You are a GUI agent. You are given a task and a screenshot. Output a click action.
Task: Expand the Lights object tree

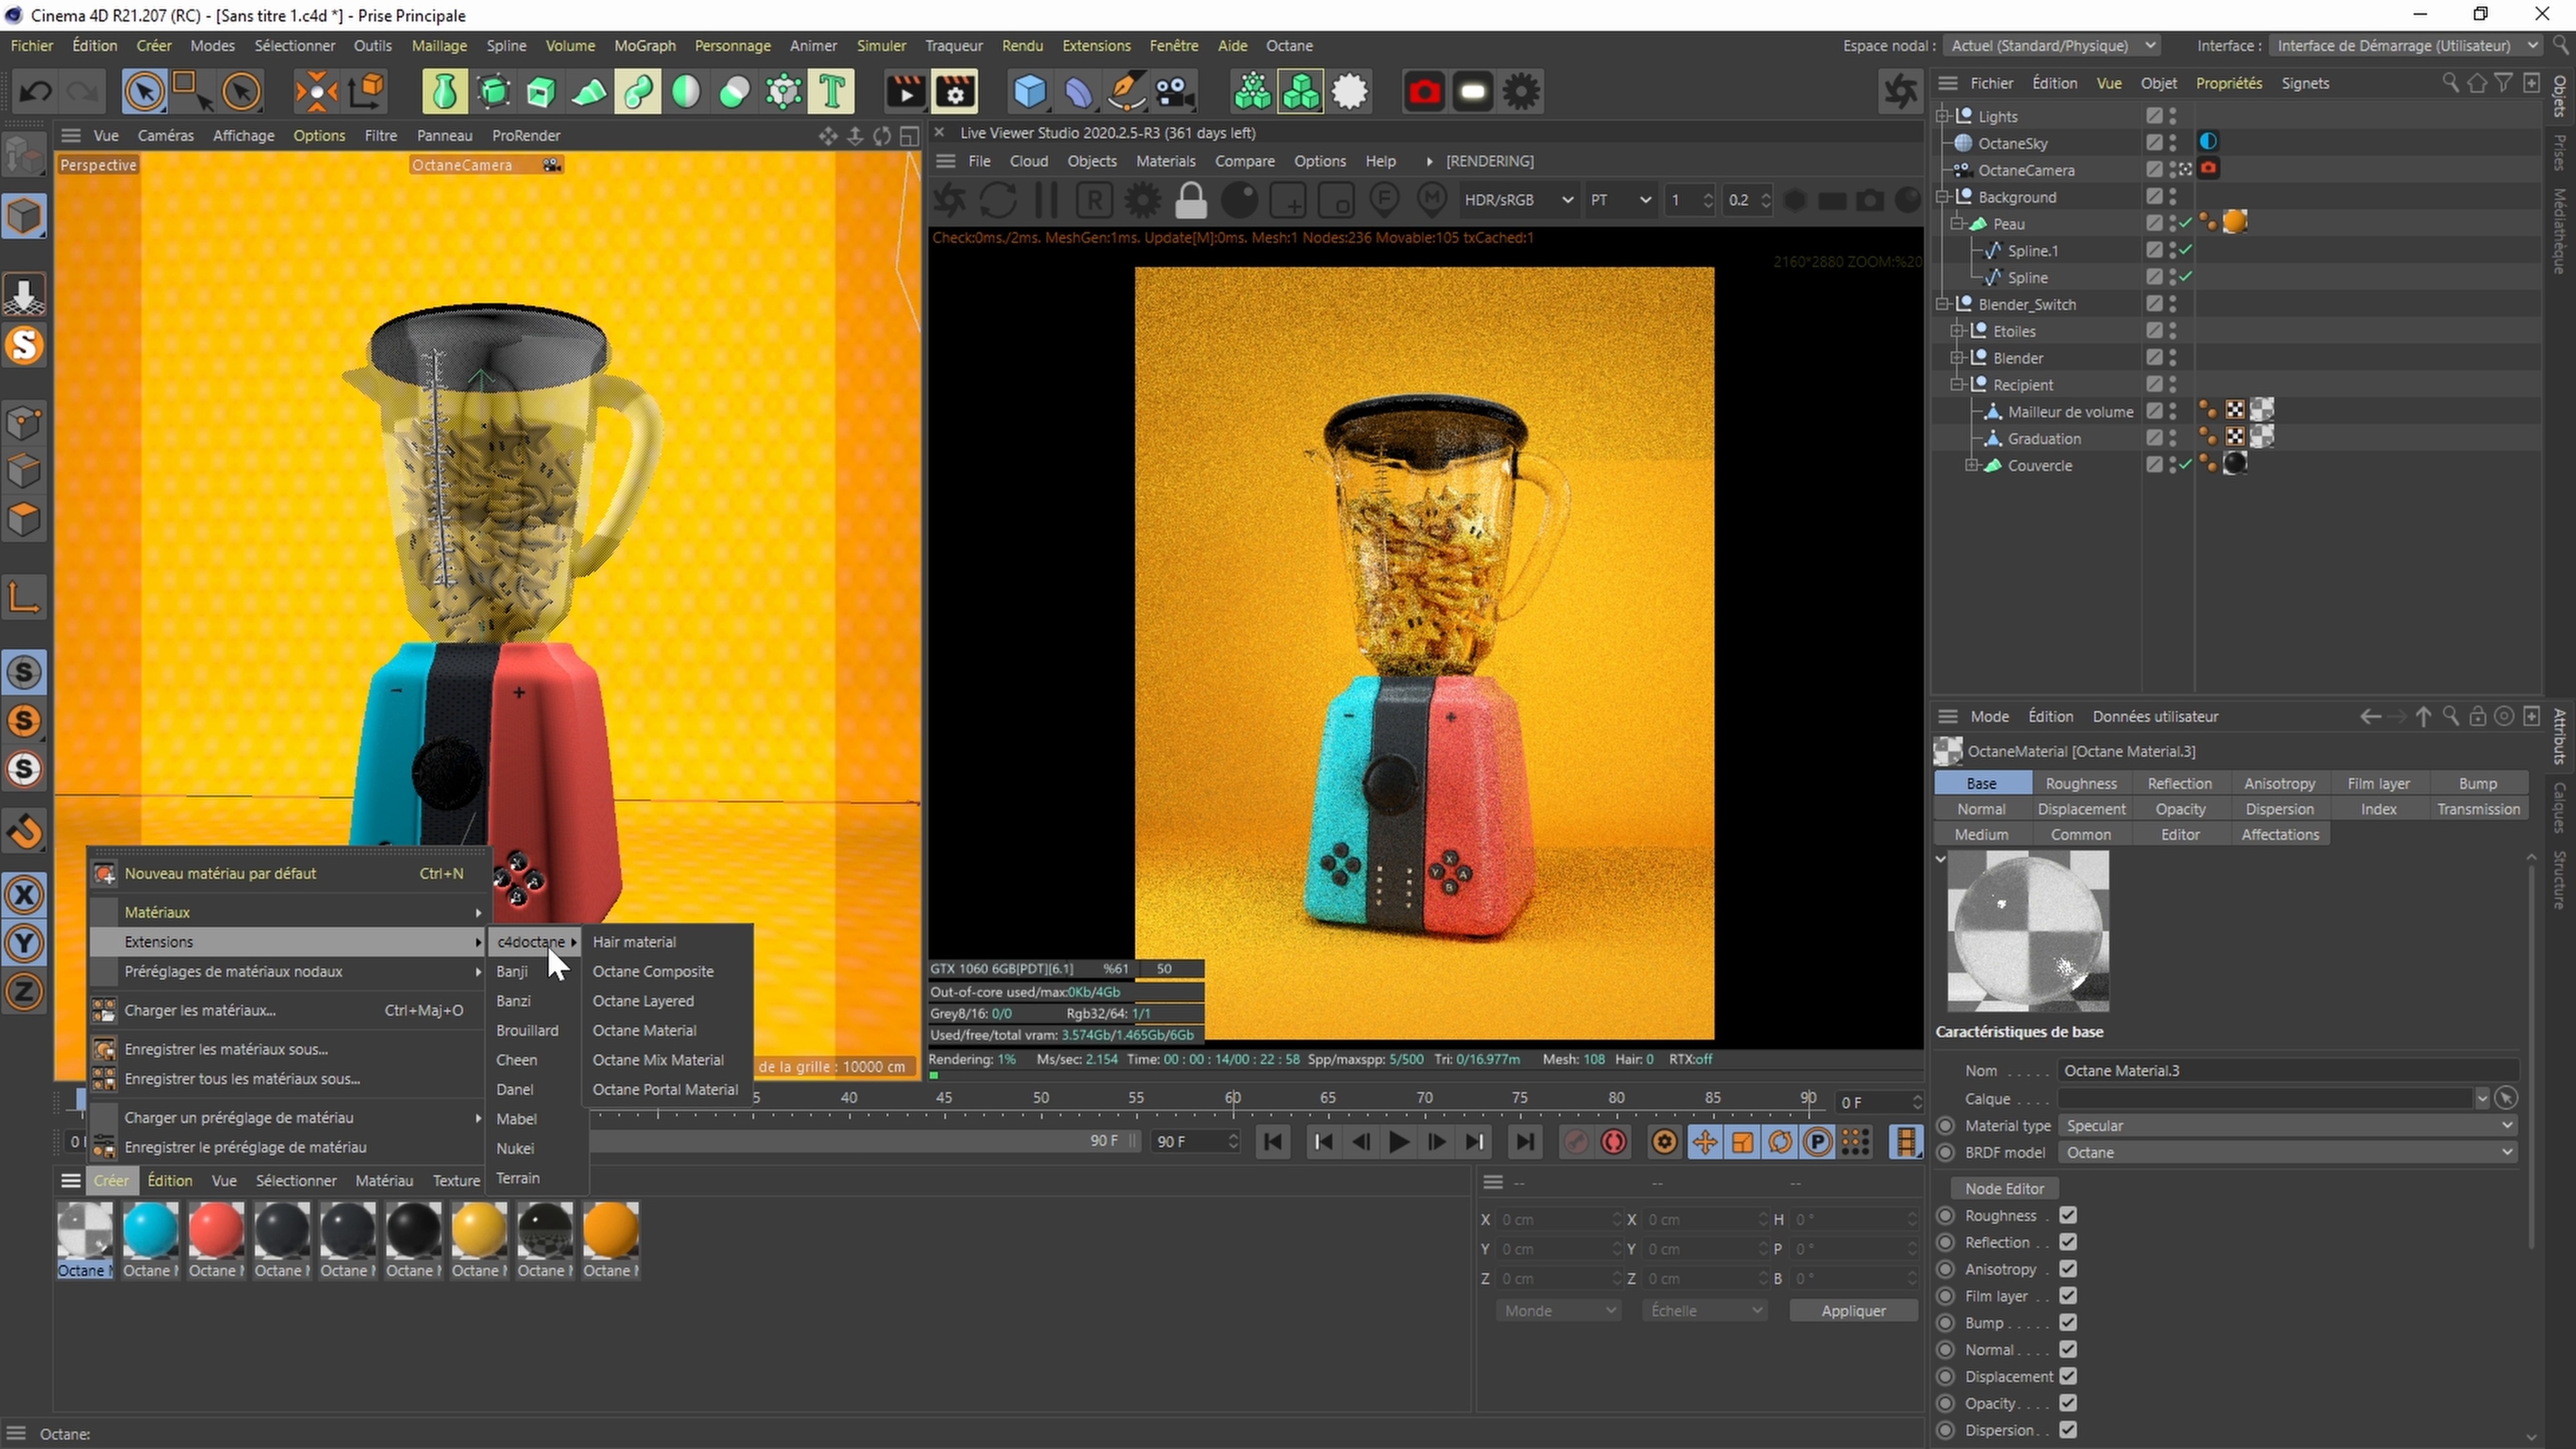point(1942,116)
